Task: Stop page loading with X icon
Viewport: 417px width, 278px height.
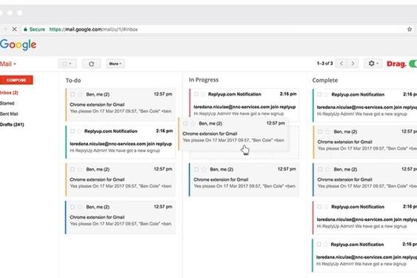Action: click(x=15, y=29)
